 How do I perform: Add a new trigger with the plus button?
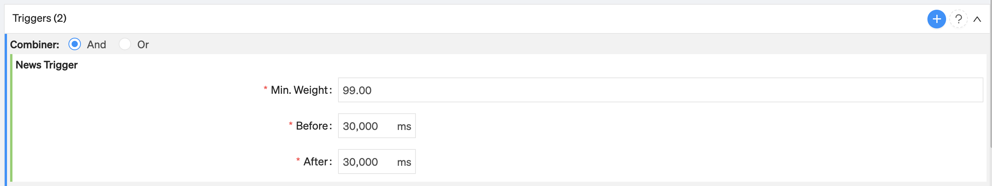(936, 19)
